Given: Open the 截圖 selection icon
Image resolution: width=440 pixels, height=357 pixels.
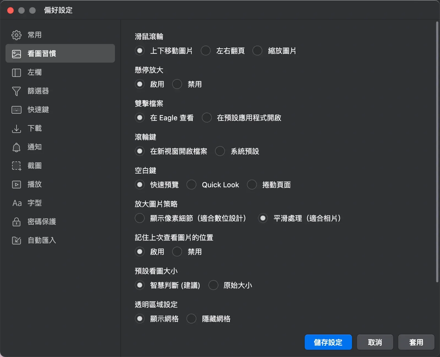Looking at the screenshot, I should click(x=16, y=166).
